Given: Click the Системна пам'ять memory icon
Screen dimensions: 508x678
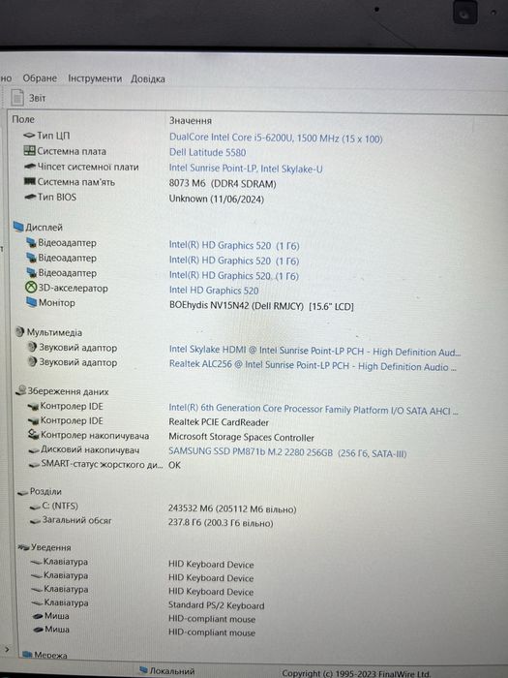Looking at the screenshot, I should (x=29, y=181).
